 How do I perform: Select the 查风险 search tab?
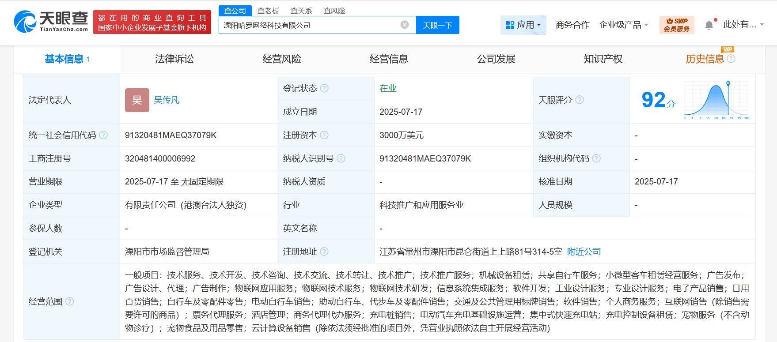[x=334, y=11]
